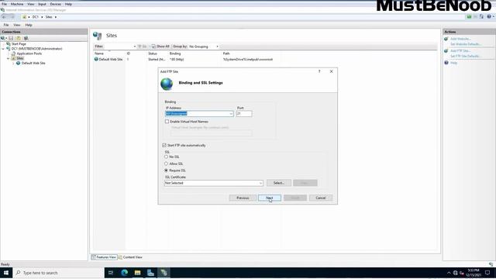Open File Explorer from taskbar
This screenshot has height=279, width=496.
click(x=137, y=272)
